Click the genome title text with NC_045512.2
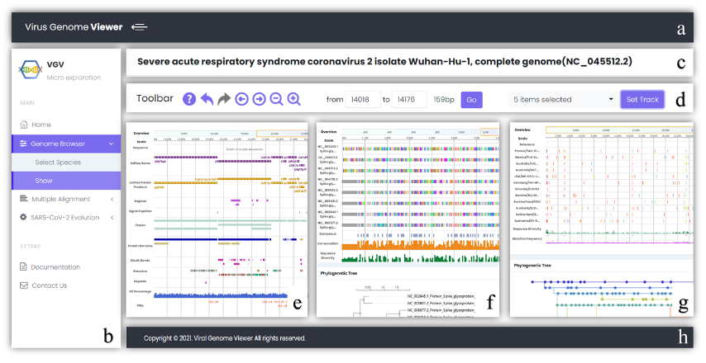 (384, 62)
